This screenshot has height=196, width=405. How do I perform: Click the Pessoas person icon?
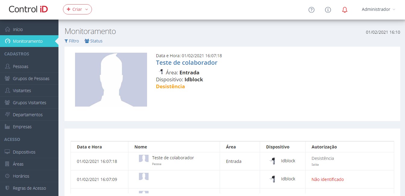8,67
